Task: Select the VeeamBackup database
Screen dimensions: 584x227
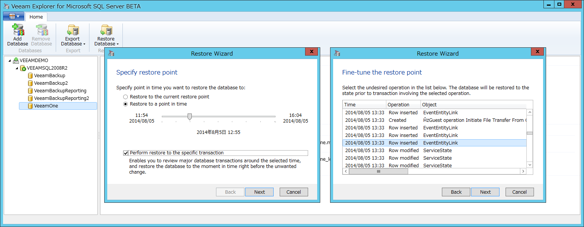Action: click(x=50, y=76)
